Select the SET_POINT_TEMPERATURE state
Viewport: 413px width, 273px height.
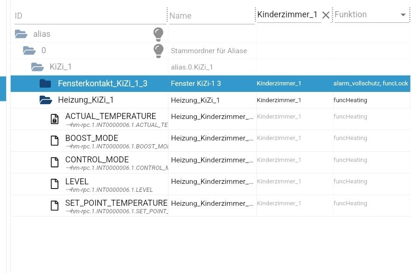[116, 203]
